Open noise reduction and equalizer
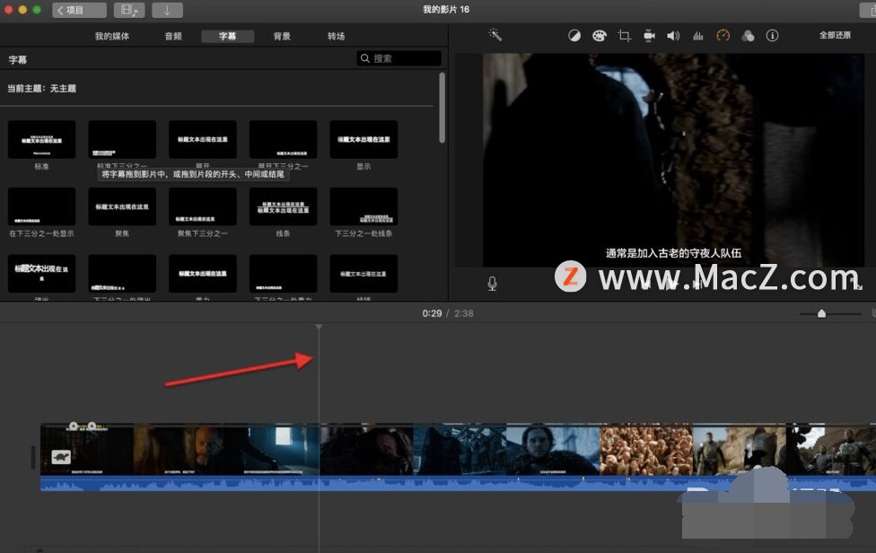 pos(697,36)
